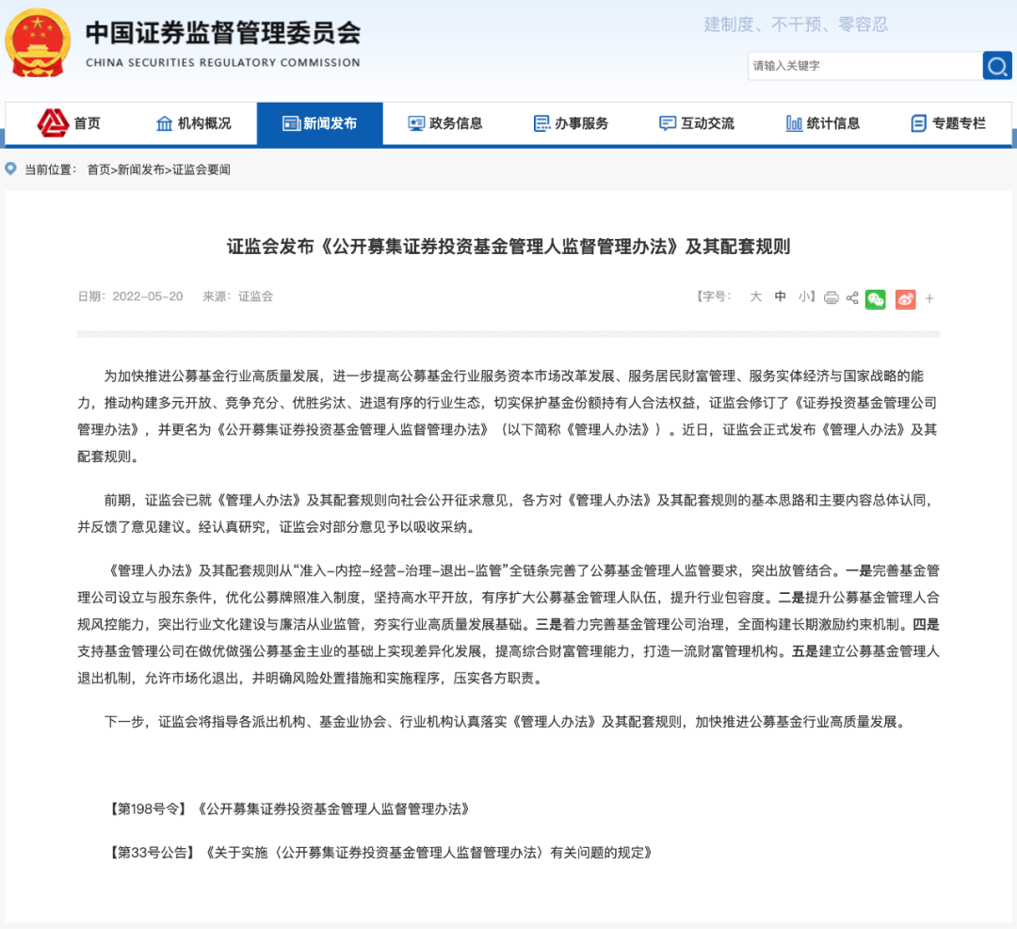Click the plus more-sharing icon

(929, 298)
